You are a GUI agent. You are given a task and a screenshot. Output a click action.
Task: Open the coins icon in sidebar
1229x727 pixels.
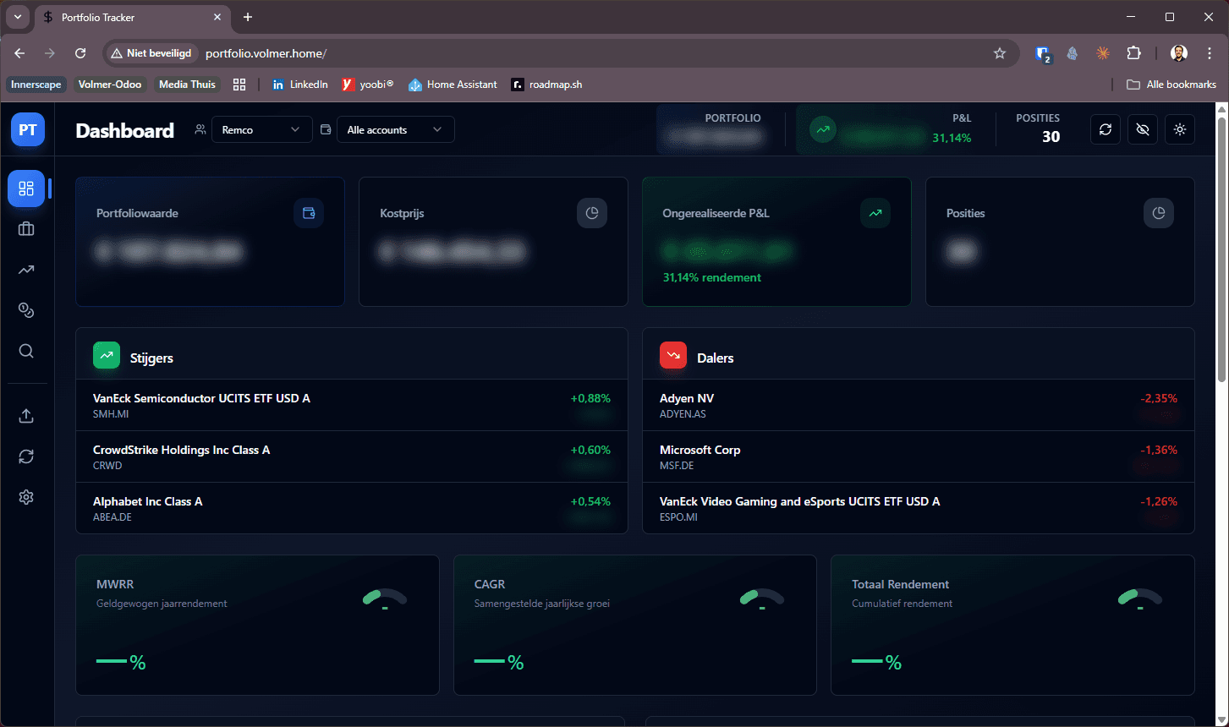point(26,310)
